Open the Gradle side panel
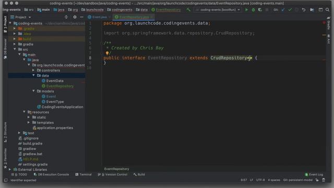 tap(329, 23)
